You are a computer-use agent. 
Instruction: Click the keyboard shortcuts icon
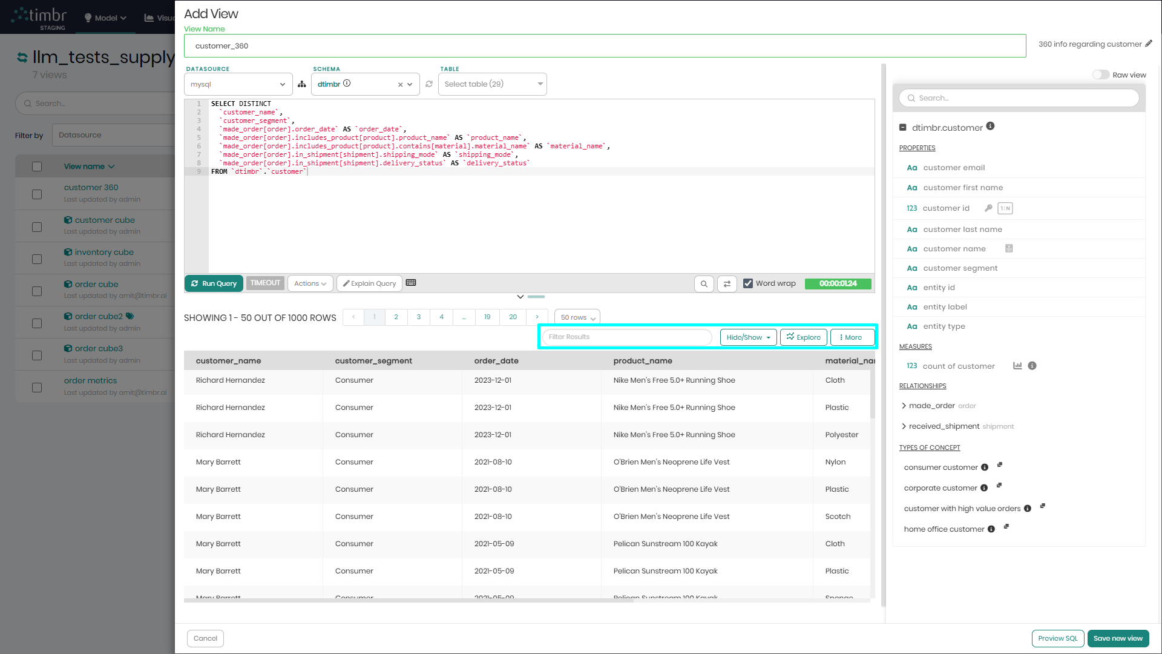(x=411, y=283)
